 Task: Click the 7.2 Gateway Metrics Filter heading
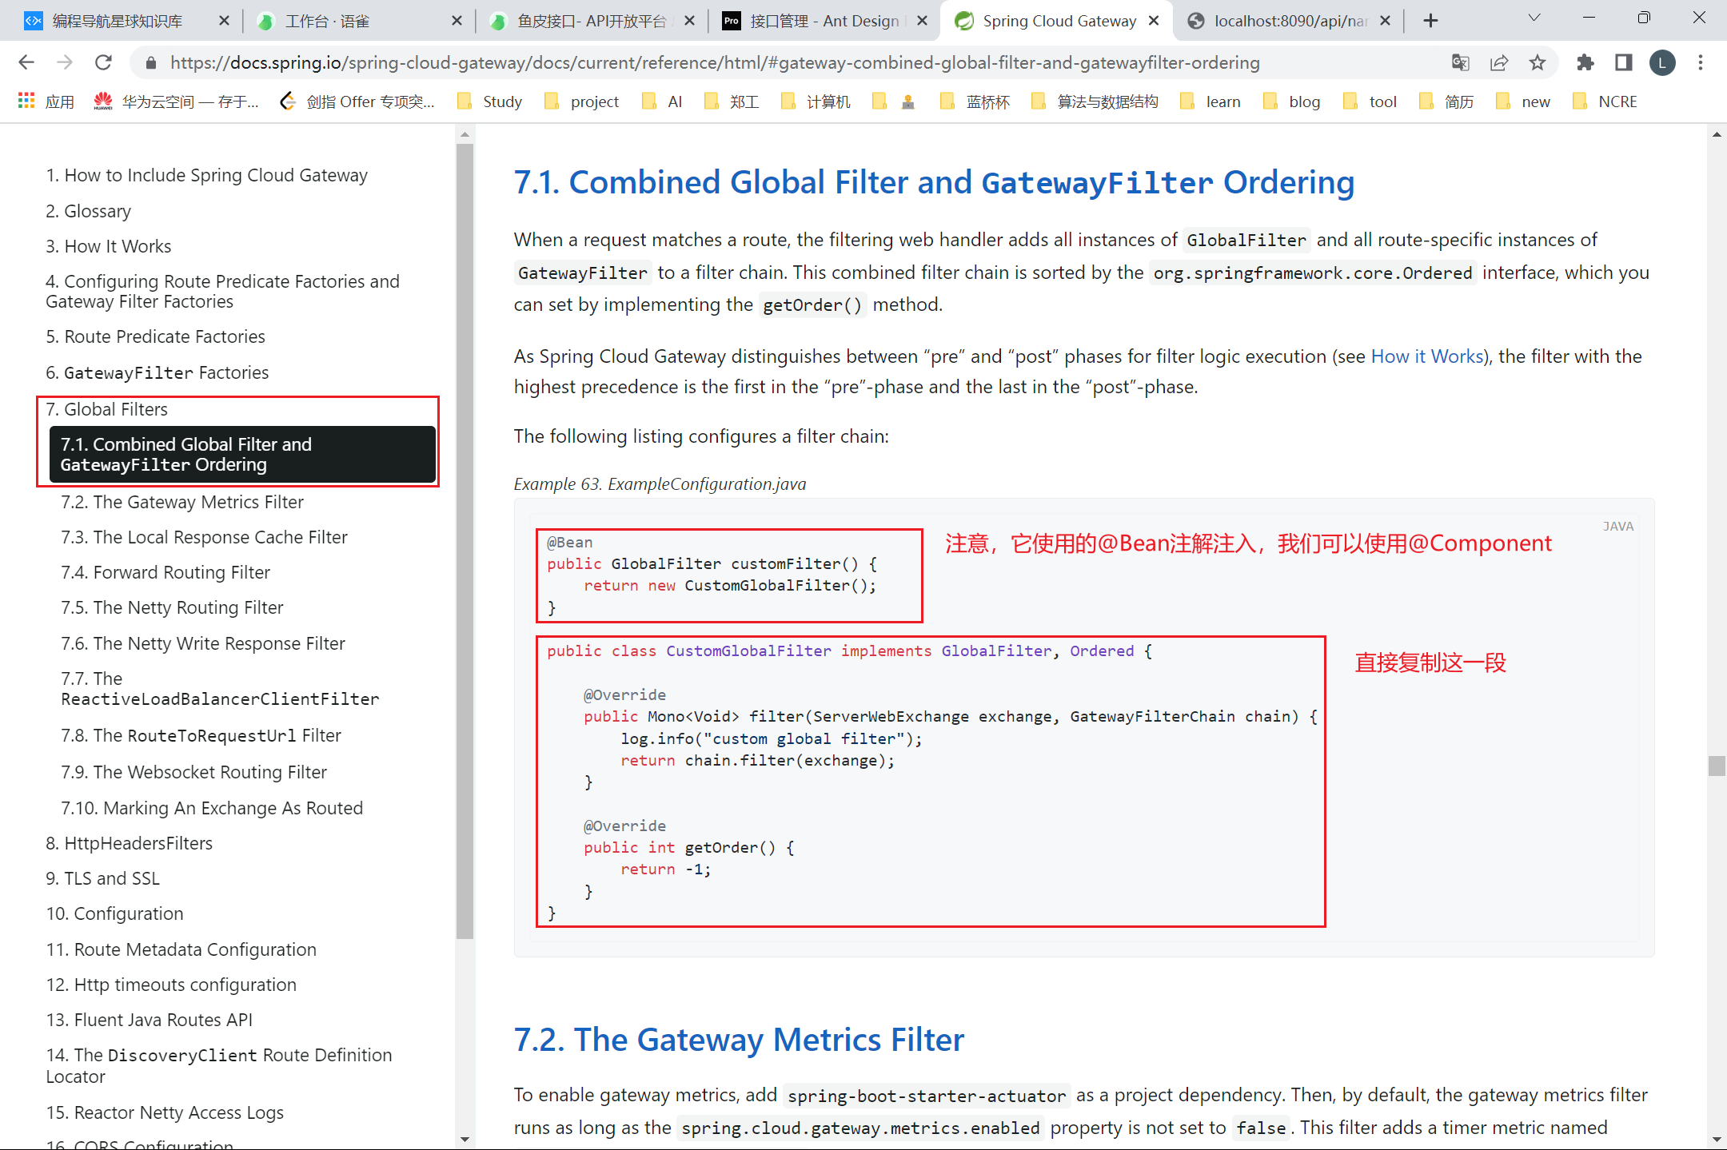point(739,1040)
